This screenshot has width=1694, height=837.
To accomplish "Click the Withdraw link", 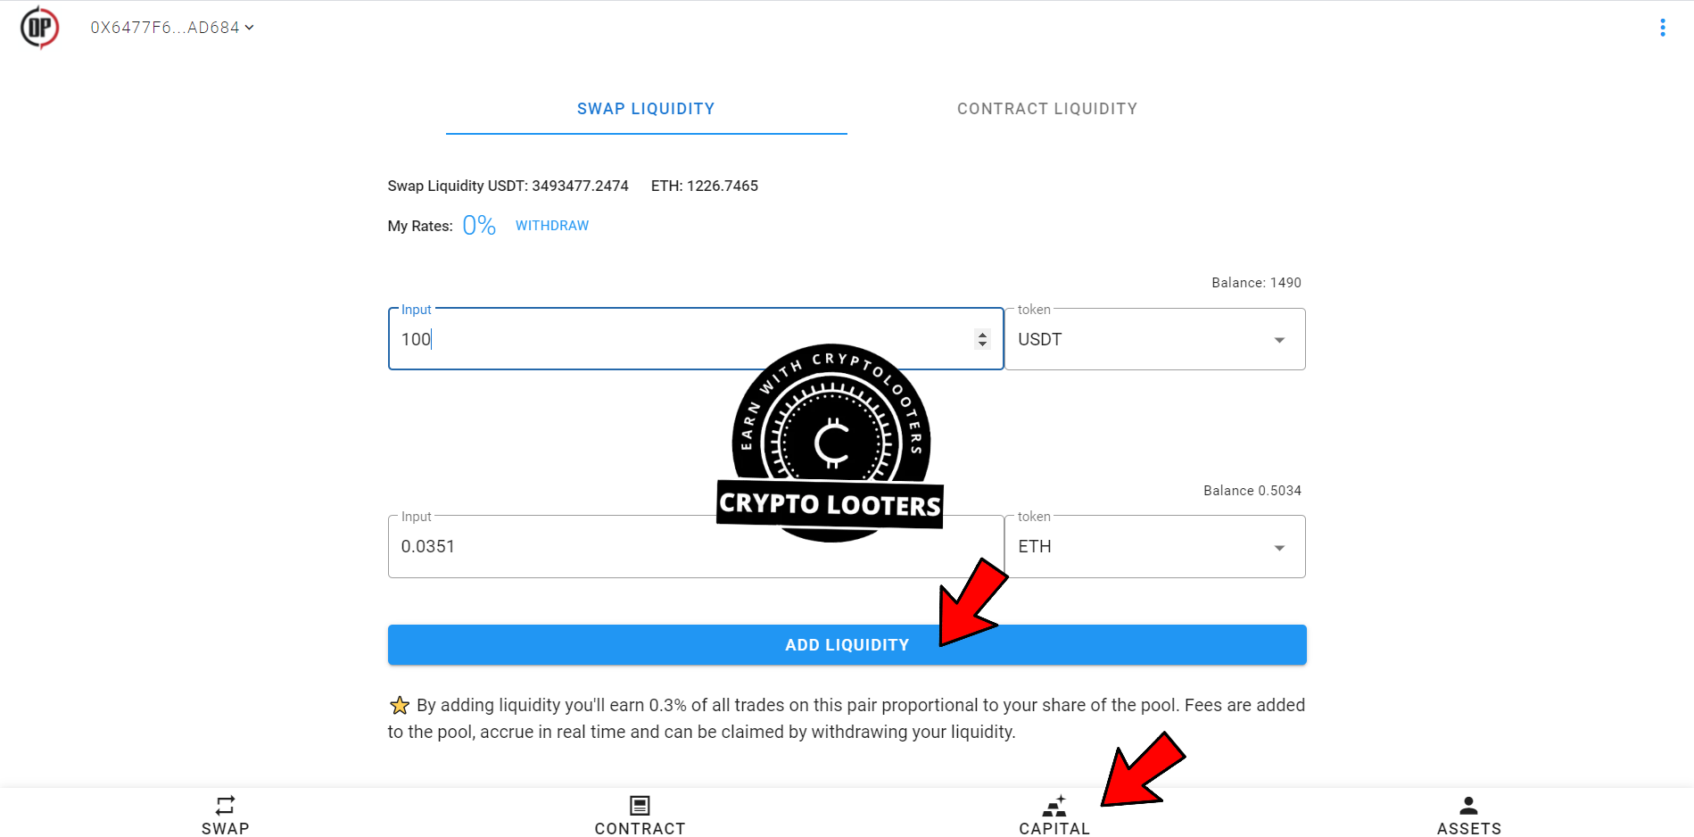I will tap(552, 226).
